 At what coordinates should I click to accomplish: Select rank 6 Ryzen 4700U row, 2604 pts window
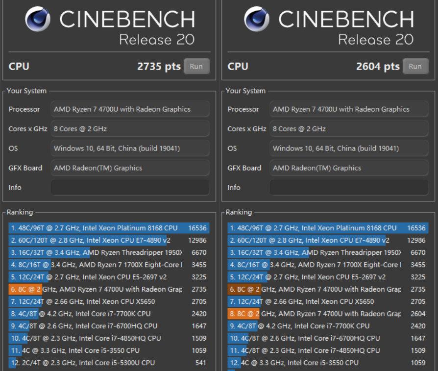328,289
